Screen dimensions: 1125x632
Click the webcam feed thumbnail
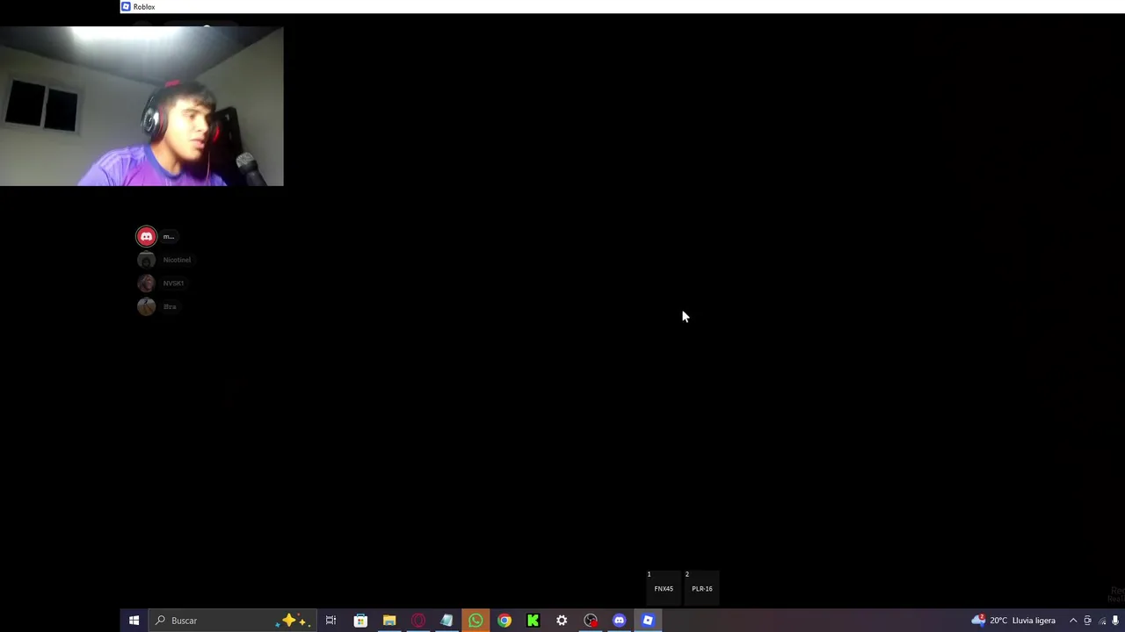click(142, 106)
